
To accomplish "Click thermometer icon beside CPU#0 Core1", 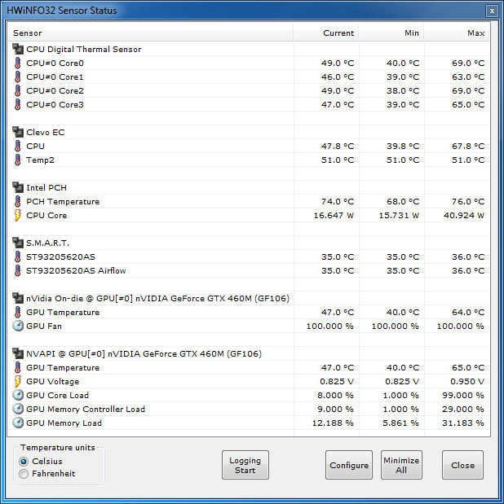I will click(18, 77).
